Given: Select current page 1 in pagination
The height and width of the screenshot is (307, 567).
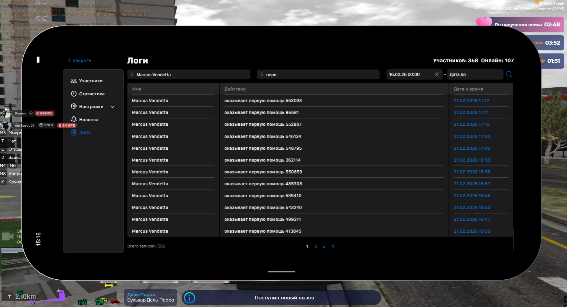Looking at the screenshot, I should pyautogui.click(x=307, y=246).
